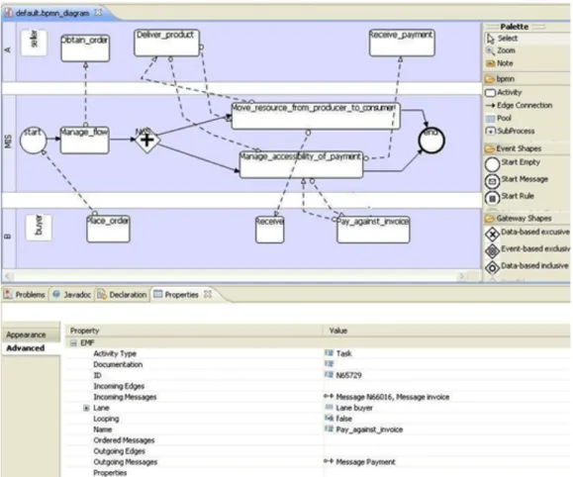The image size is (573, 477).
Task: Edit the Looping value false
Action: (343, 419)
